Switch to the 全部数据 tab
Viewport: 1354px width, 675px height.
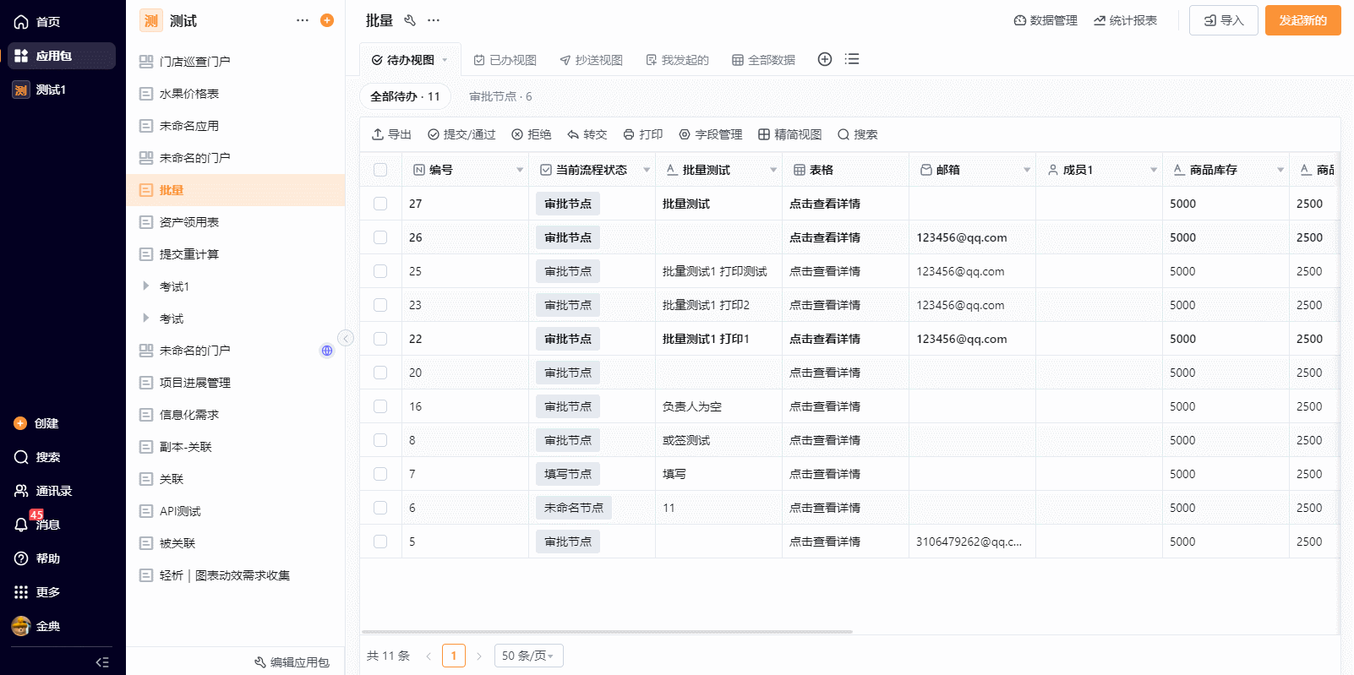point(764,60)
